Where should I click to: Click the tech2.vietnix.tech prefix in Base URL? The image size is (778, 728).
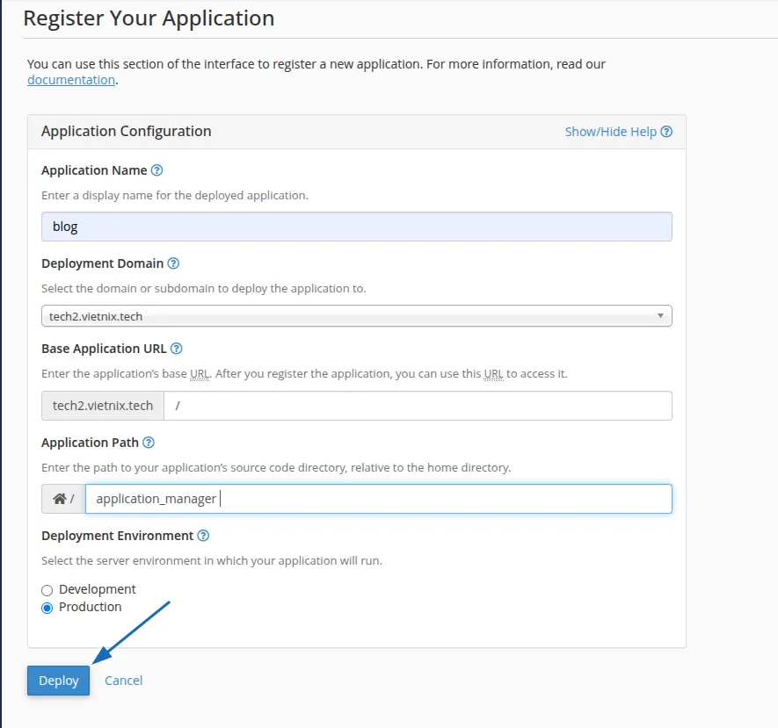pos(103,406)
